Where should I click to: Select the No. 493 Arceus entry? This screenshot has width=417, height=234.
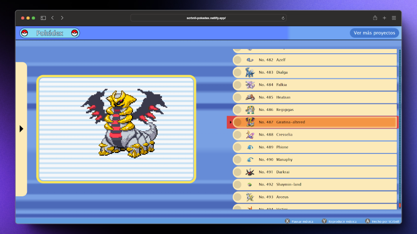(315, 197)
